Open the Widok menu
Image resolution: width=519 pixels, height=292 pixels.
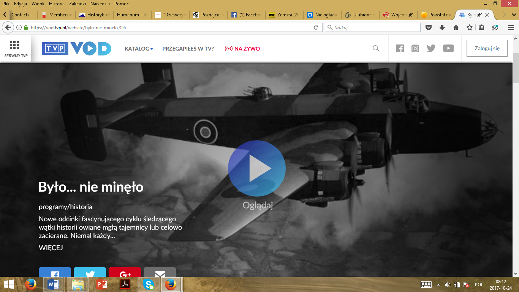pyautogui.click(x=38, y=4)
